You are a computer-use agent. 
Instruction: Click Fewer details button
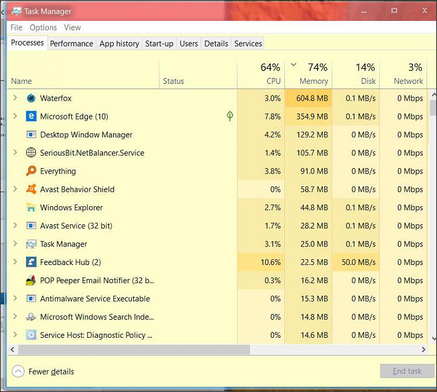[43, 372]
